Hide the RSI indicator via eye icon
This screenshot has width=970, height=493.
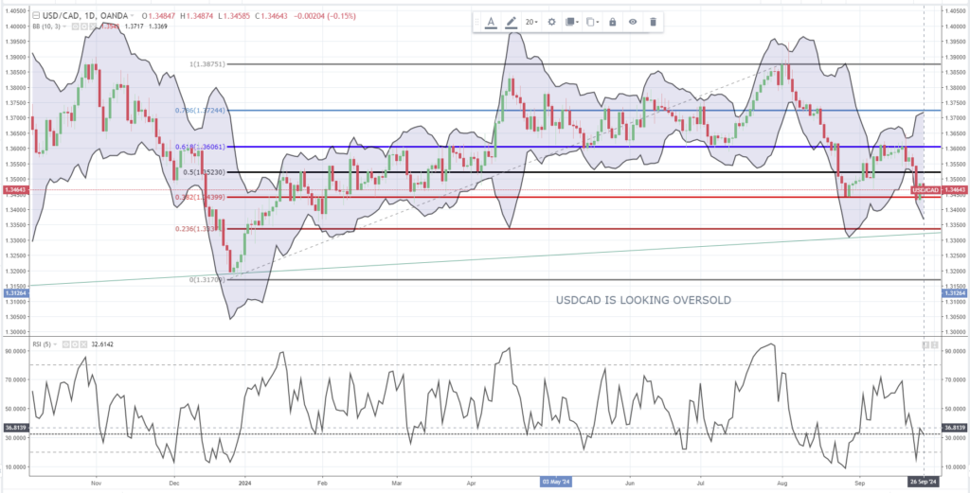click(68, 343)
